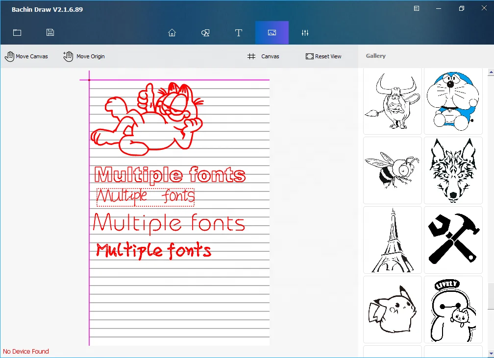Image resolution: width=494 pixels, height=358 pixels.
Task: Click the save disk icon
Action: [50, 33]
